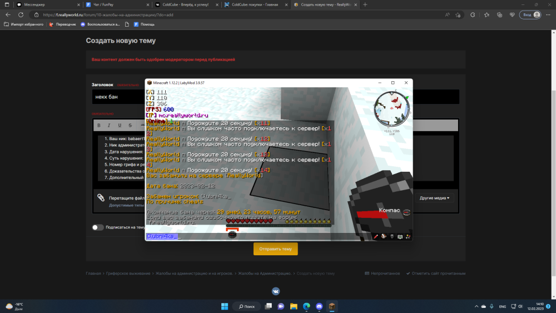Open the browser extensions puzzle icon

[x=473, y=15]
